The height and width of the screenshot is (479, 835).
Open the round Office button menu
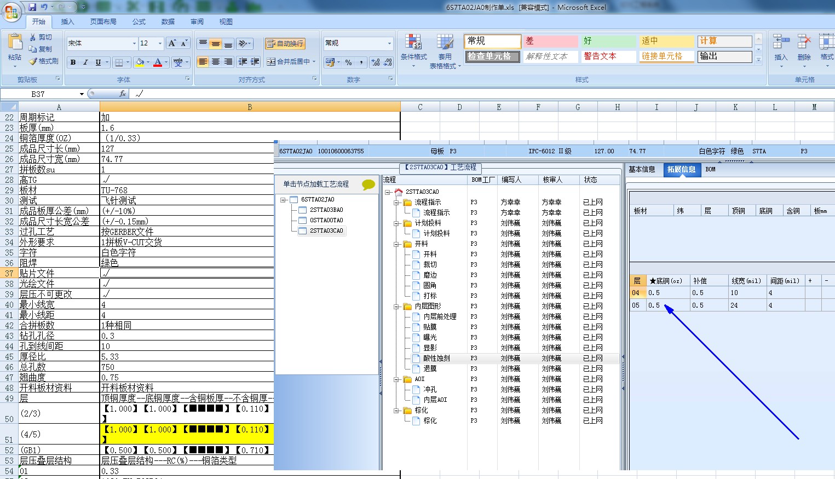[x=11, y=11]
